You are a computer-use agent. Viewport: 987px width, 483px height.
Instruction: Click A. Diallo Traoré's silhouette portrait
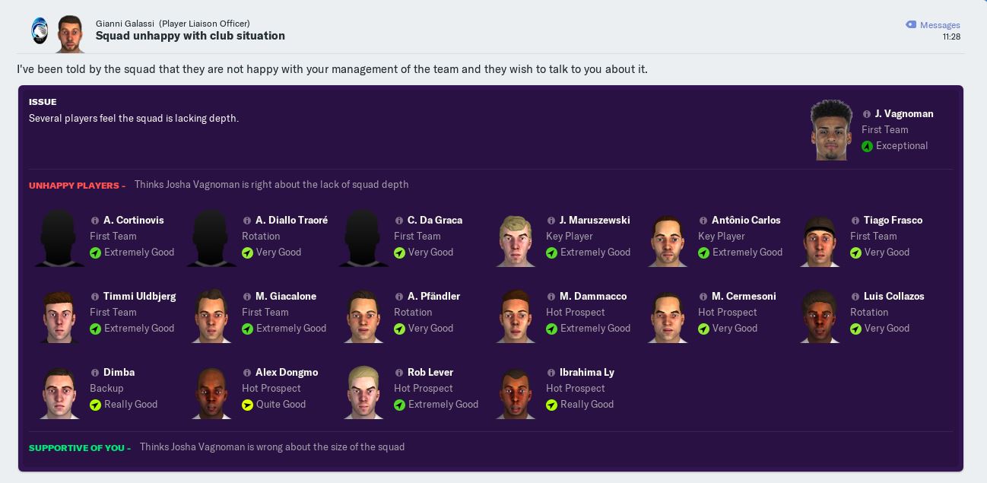click(x=211, y=240)
